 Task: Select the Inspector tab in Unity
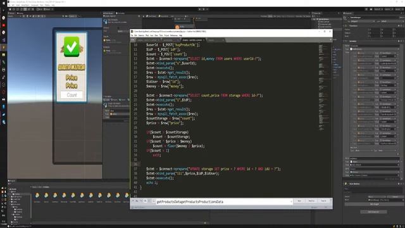tap(348, 13)
